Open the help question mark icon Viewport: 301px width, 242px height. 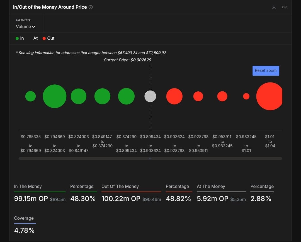[91, 7]
